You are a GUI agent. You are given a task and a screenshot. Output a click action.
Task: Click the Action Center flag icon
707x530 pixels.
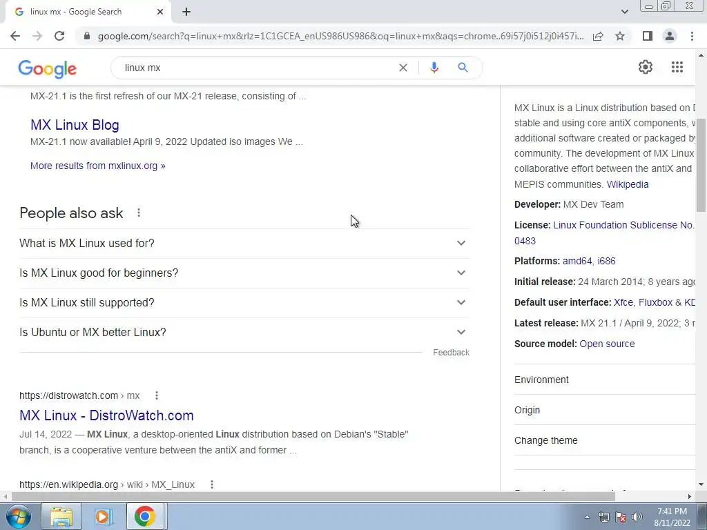(x=621, y=518)
